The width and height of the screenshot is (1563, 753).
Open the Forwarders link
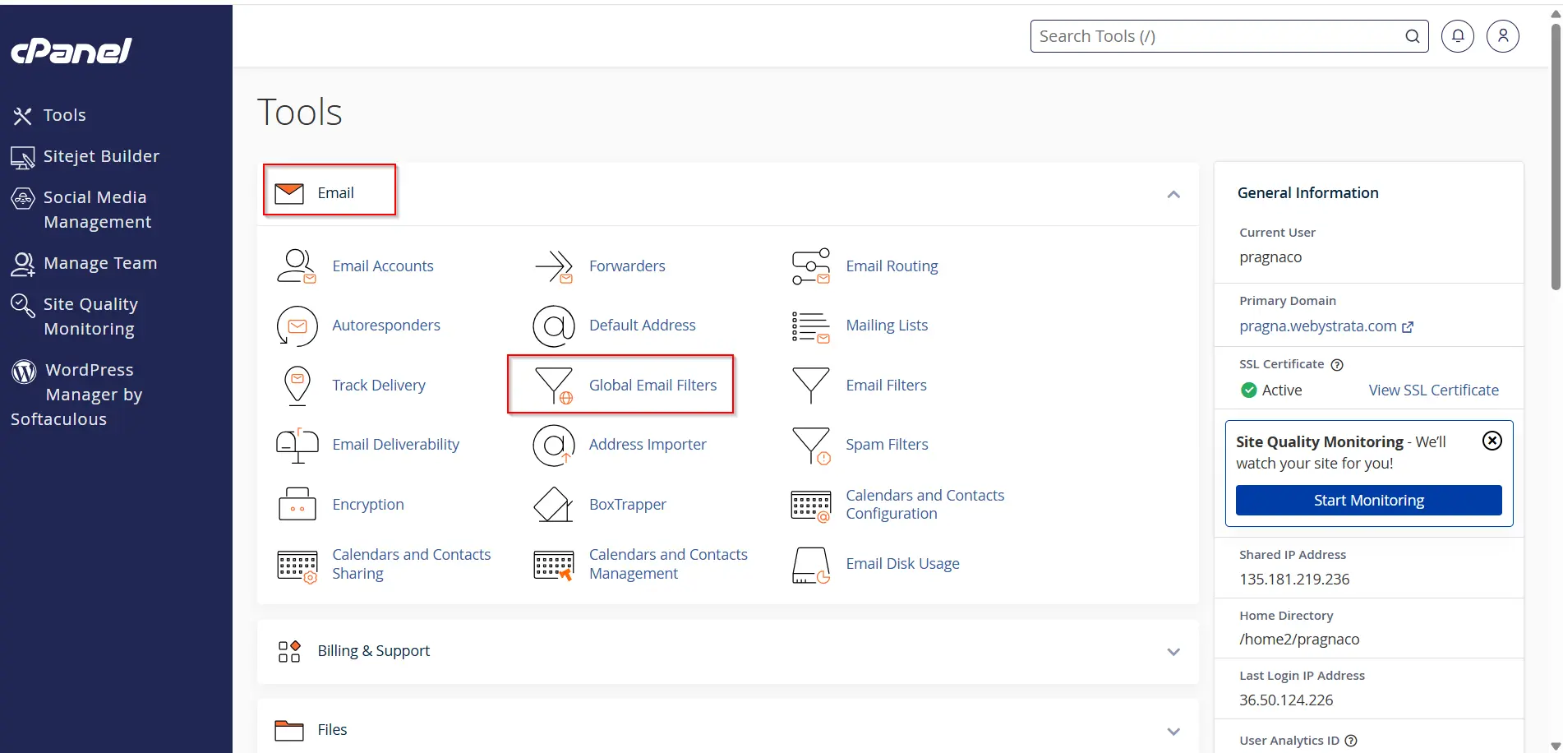(x=627, y=266)
